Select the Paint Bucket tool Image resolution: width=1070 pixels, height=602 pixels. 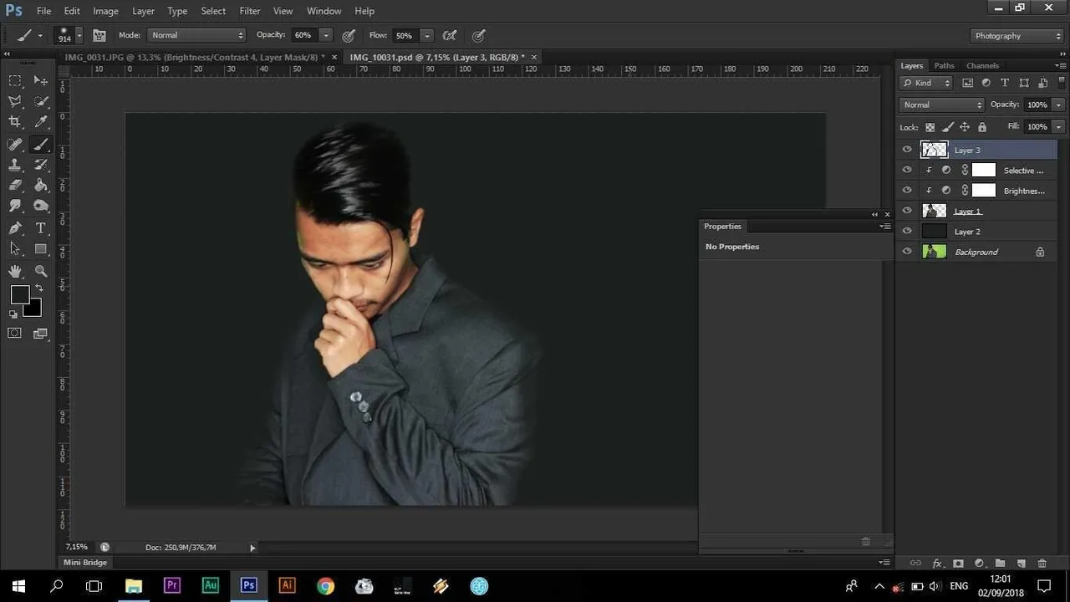[x=41, y=186]
